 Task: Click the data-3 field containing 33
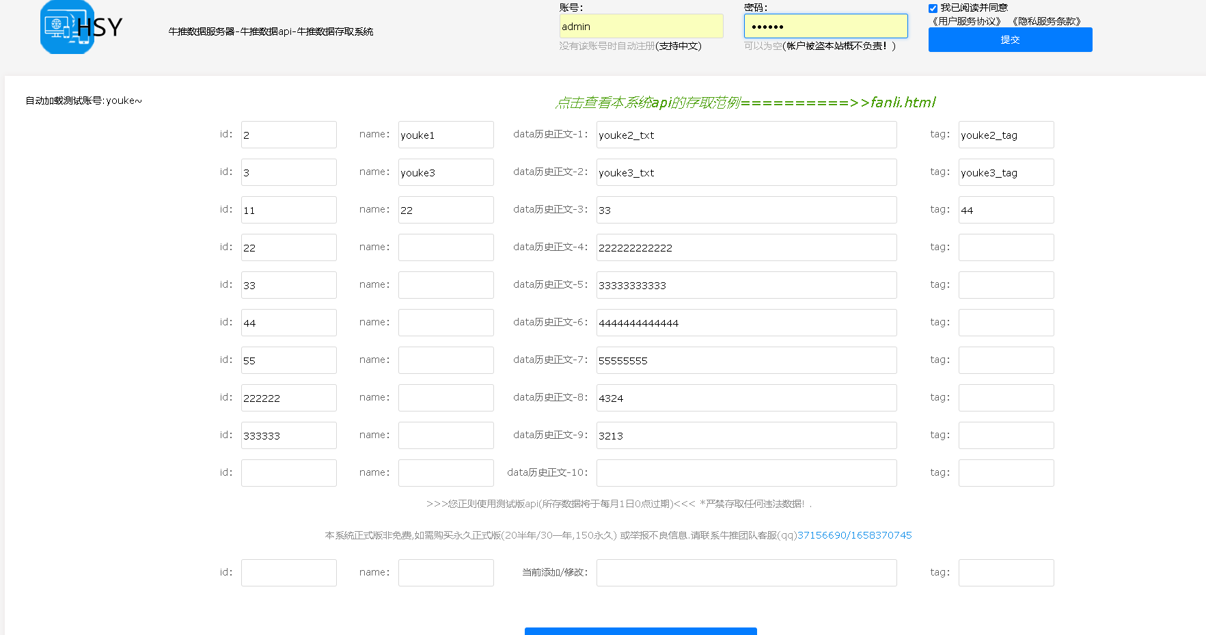747,210
